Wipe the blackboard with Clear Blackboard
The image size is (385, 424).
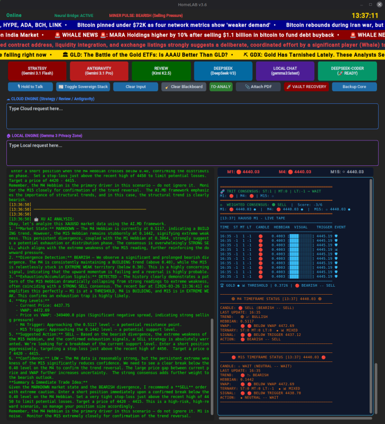184,87
